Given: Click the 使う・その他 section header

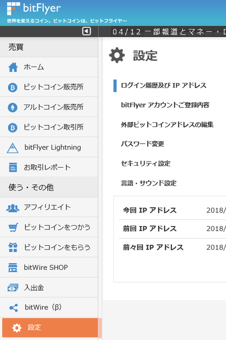Looking at the screenshot, I should point(49,187).
